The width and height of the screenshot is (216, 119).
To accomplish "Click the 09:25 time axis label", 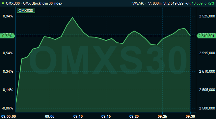I will 162,116.
